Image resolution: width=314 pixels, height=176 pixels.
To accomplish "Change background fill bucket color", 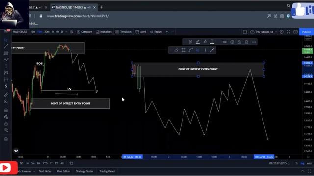I will (x=205, y=42).
